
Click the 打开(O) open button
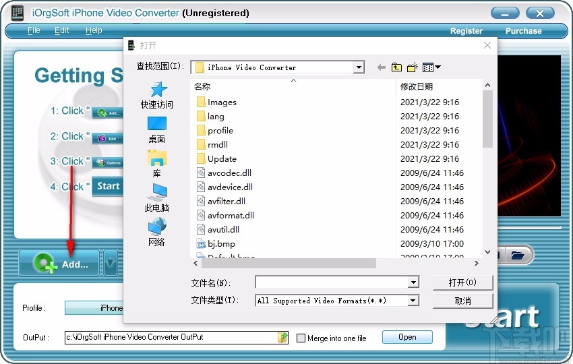[x=462, y=282]
